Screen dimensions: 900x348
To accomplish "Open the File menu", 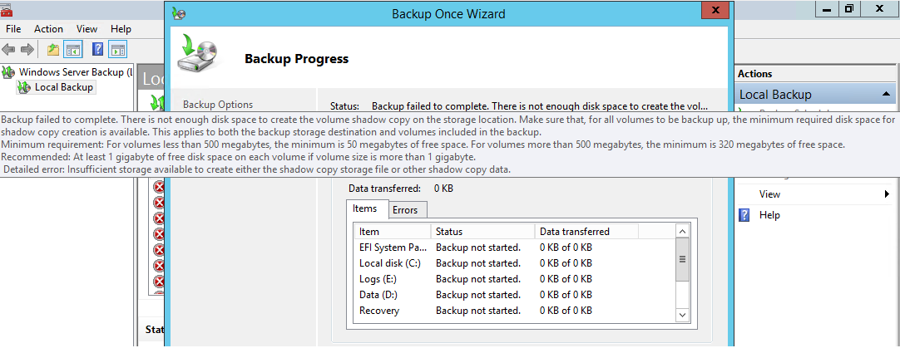I will click(x=13, y=29).
